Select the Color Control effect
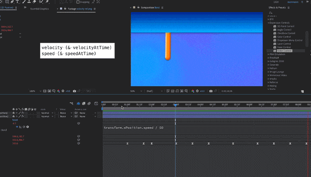The width and height of the screenshot is (311, 177). (284, 37)
